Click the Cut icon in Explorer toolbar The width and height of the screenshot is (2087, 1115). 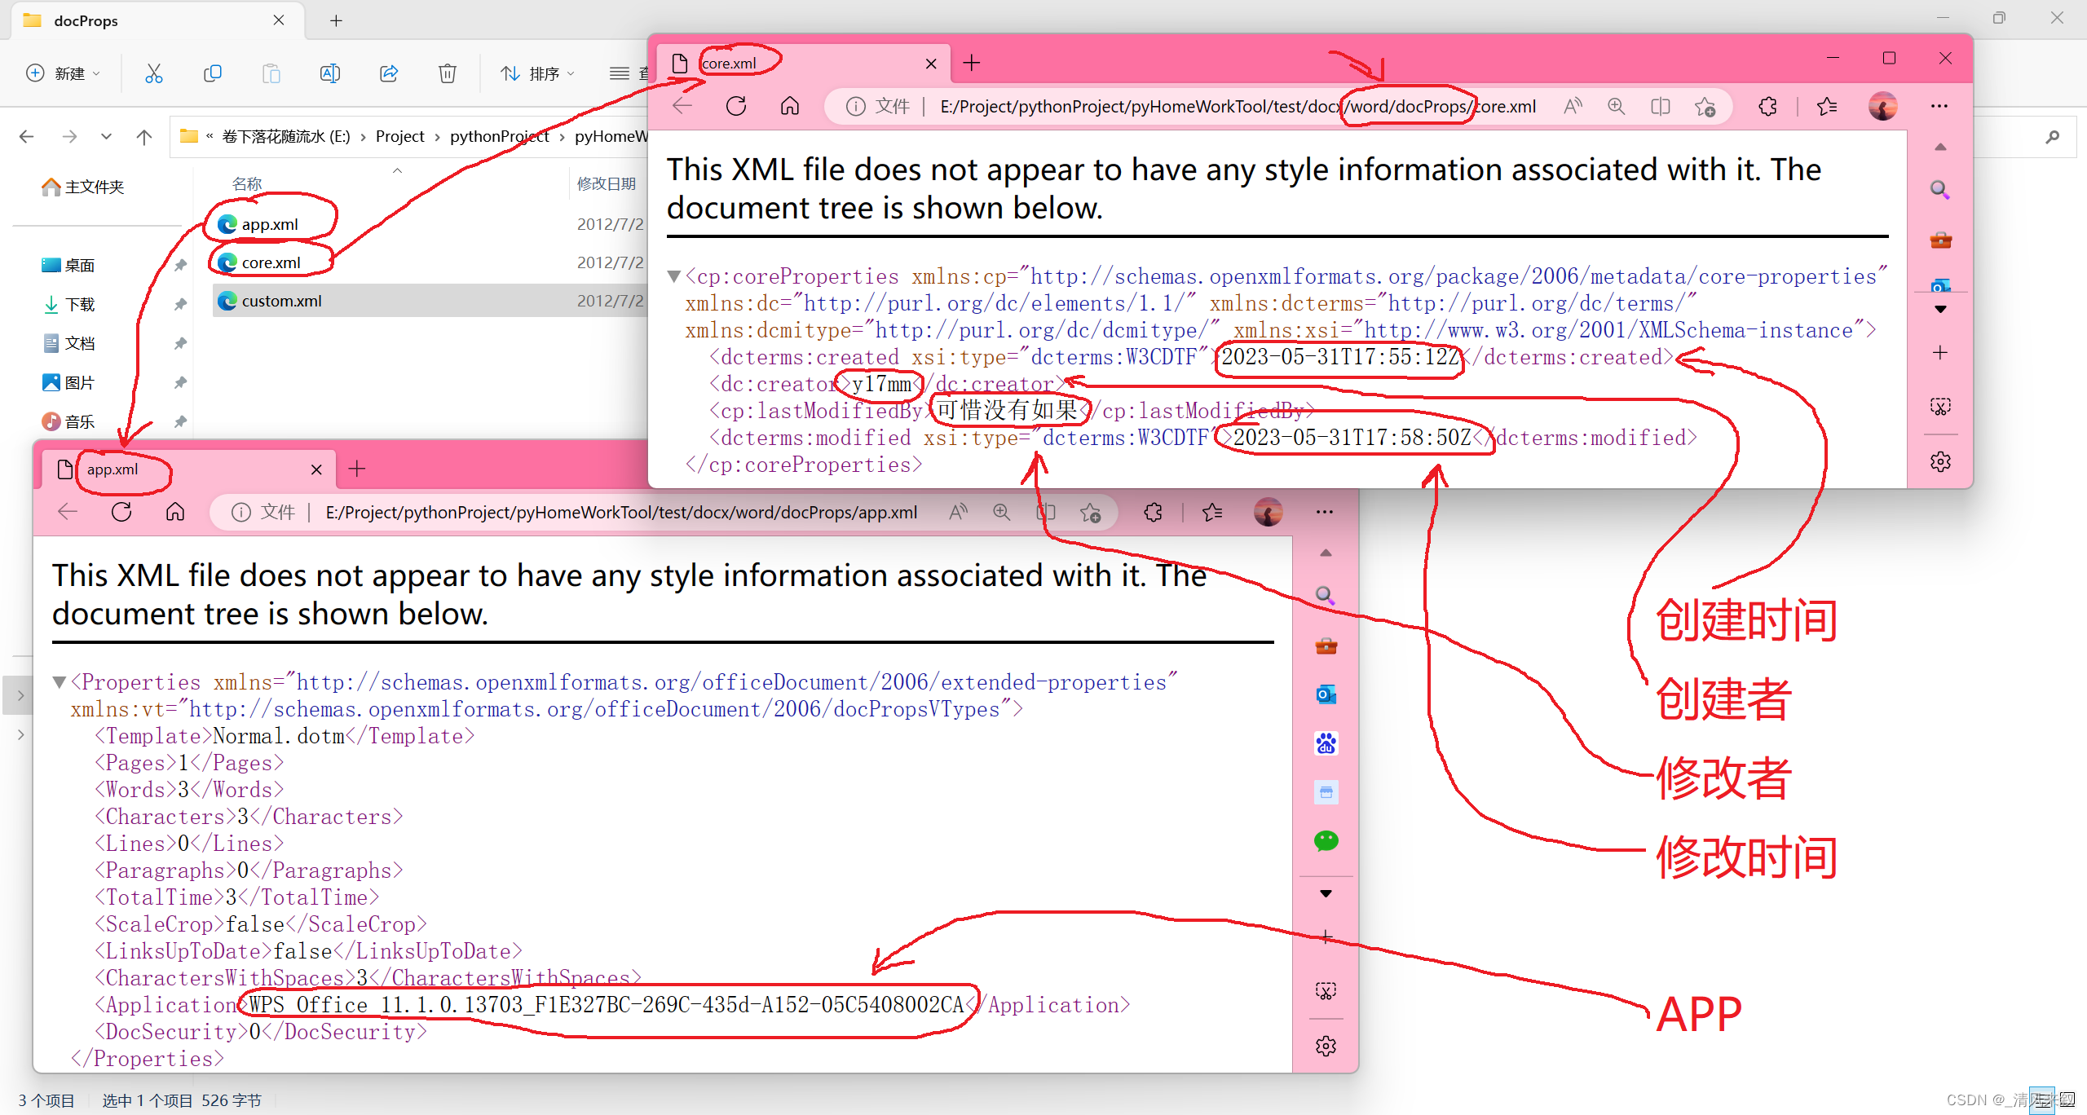pos(154,73)
